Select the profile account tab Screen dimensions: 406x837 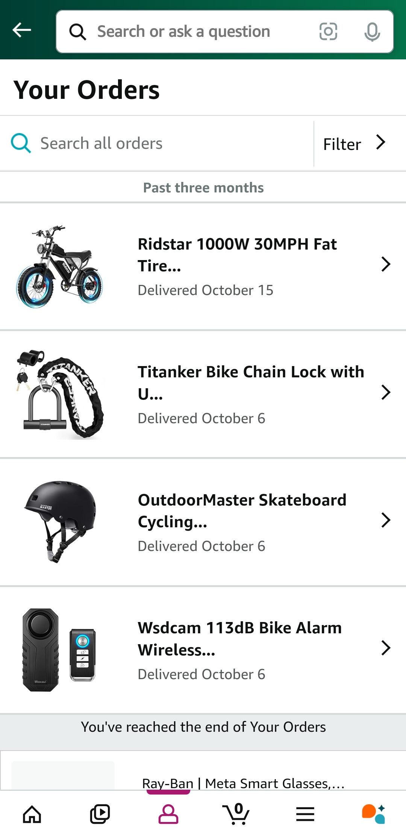coord(168,814)
